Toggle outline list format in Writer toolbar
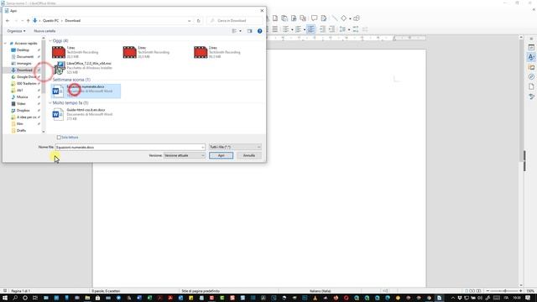The width and height of the screenshot is (537, 302). [x=310, y=29]
